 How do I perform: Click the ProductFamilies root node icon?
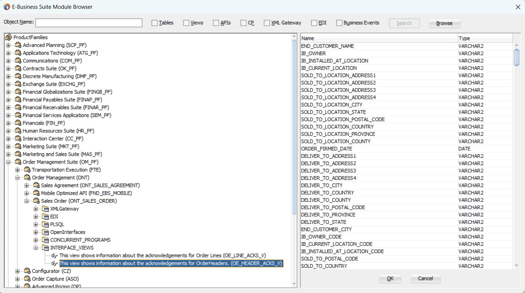tap(8, 37)
